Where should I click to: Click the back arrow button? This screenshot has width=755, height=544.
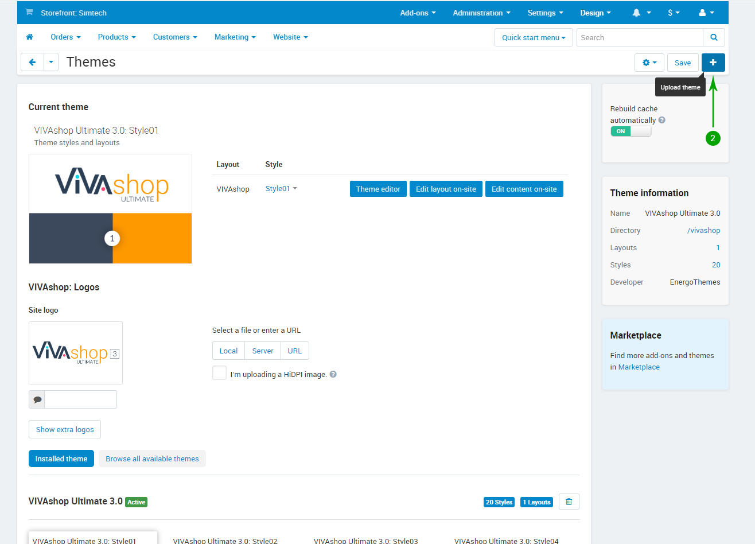click(x=32, y=63)
